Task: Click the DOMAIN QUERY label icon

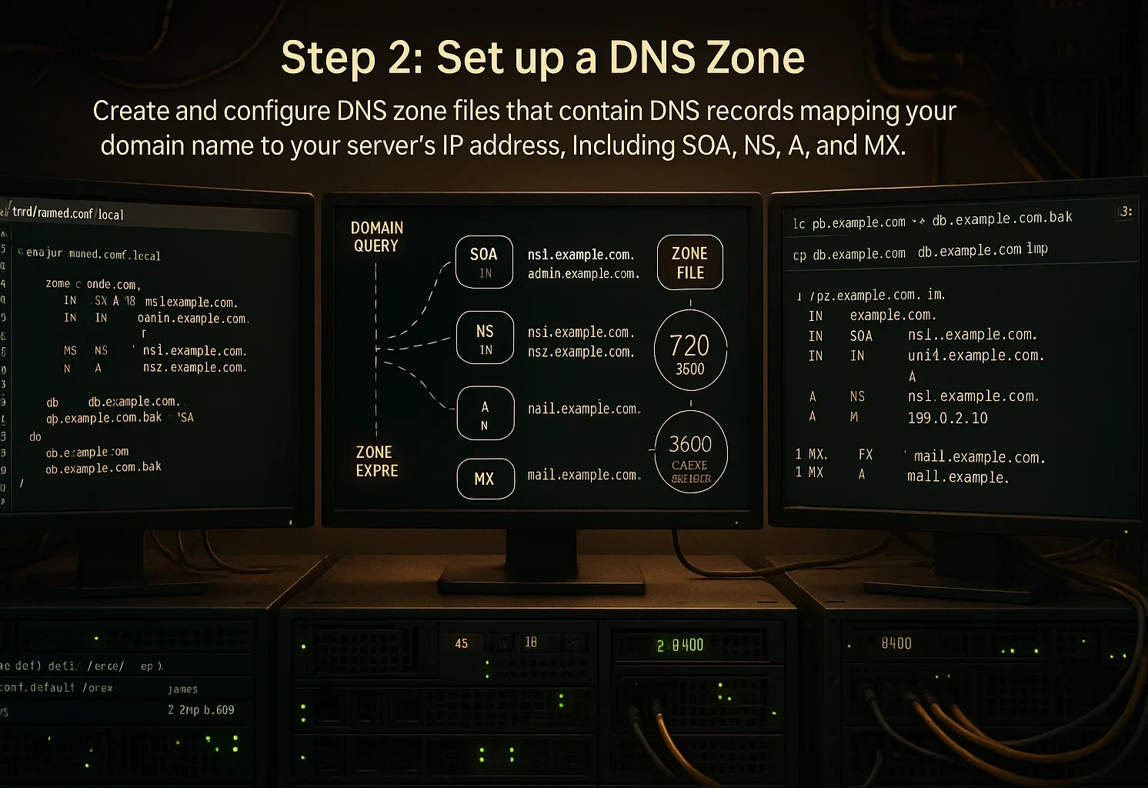Action: pos(375,237)
